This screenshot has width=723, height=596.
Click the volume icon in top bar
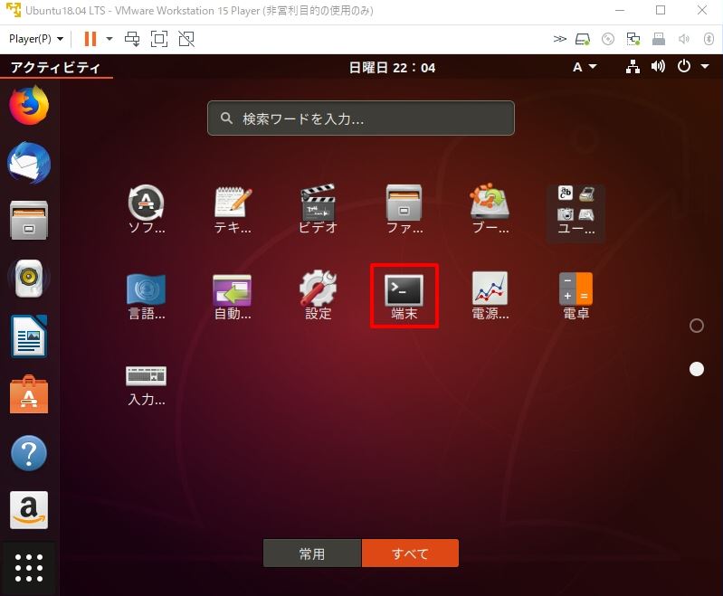click(658, 67)
